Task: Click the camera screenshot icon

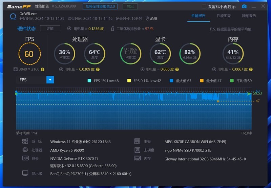Action: [x=244, y=6]
